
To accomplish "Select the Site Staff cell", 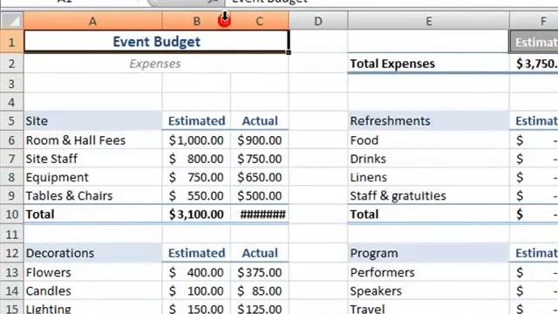I will pos(93,159).
